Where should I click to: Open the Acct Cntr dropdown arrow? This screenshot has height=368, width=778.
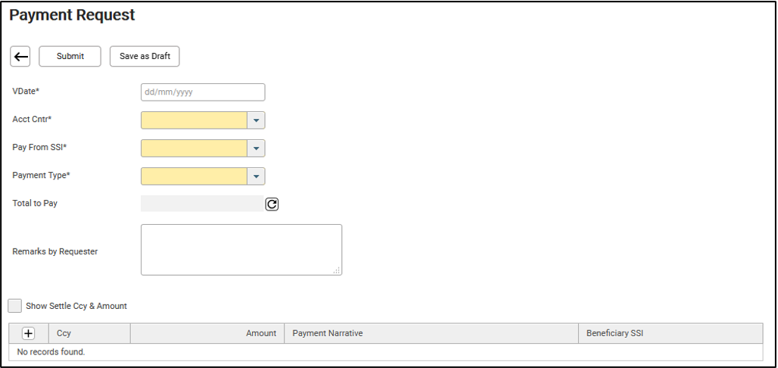pyautogui.click(x=256, y=120)
